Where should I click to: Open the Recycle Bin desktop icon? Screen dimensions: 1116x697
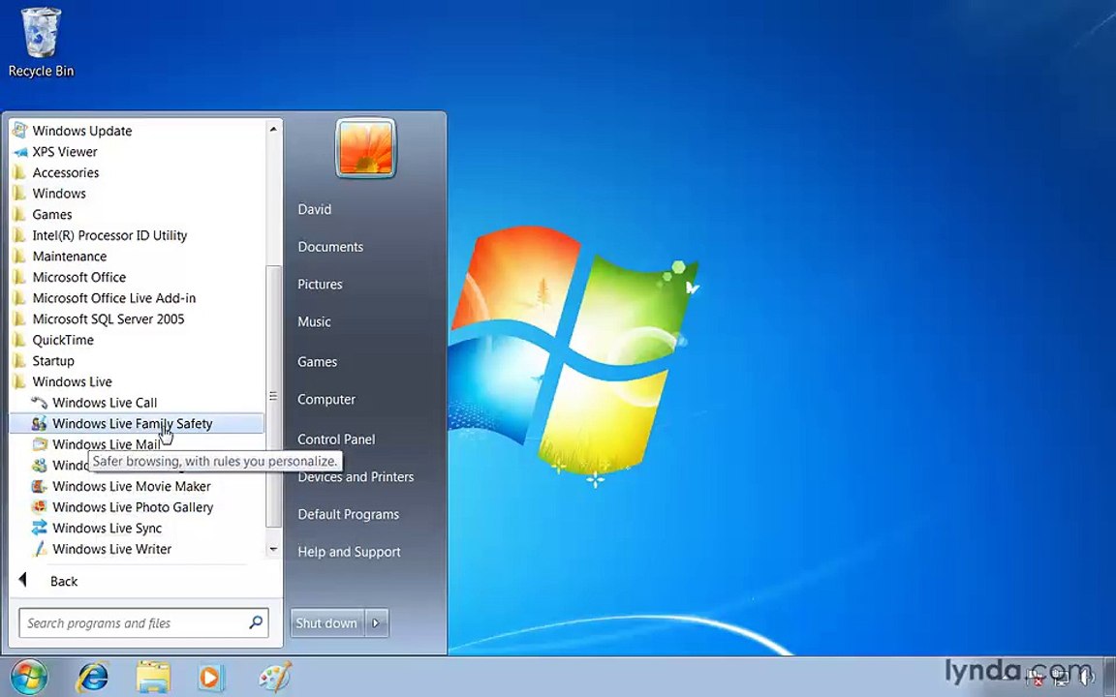pyautogui.click(x=41, y=42)
